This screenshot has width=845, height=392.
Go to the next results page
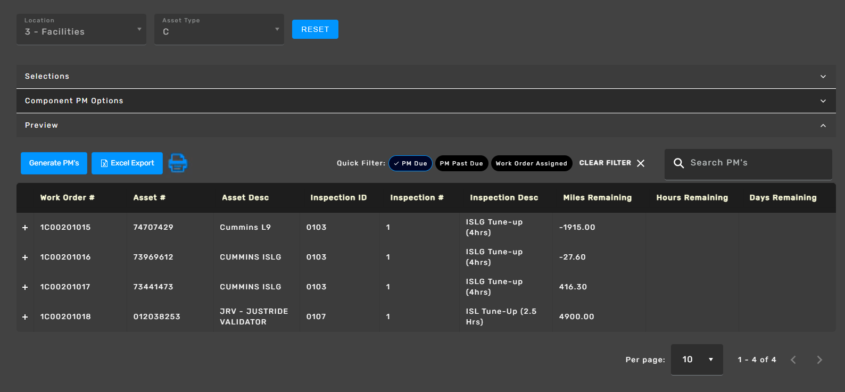coord(819,360)
